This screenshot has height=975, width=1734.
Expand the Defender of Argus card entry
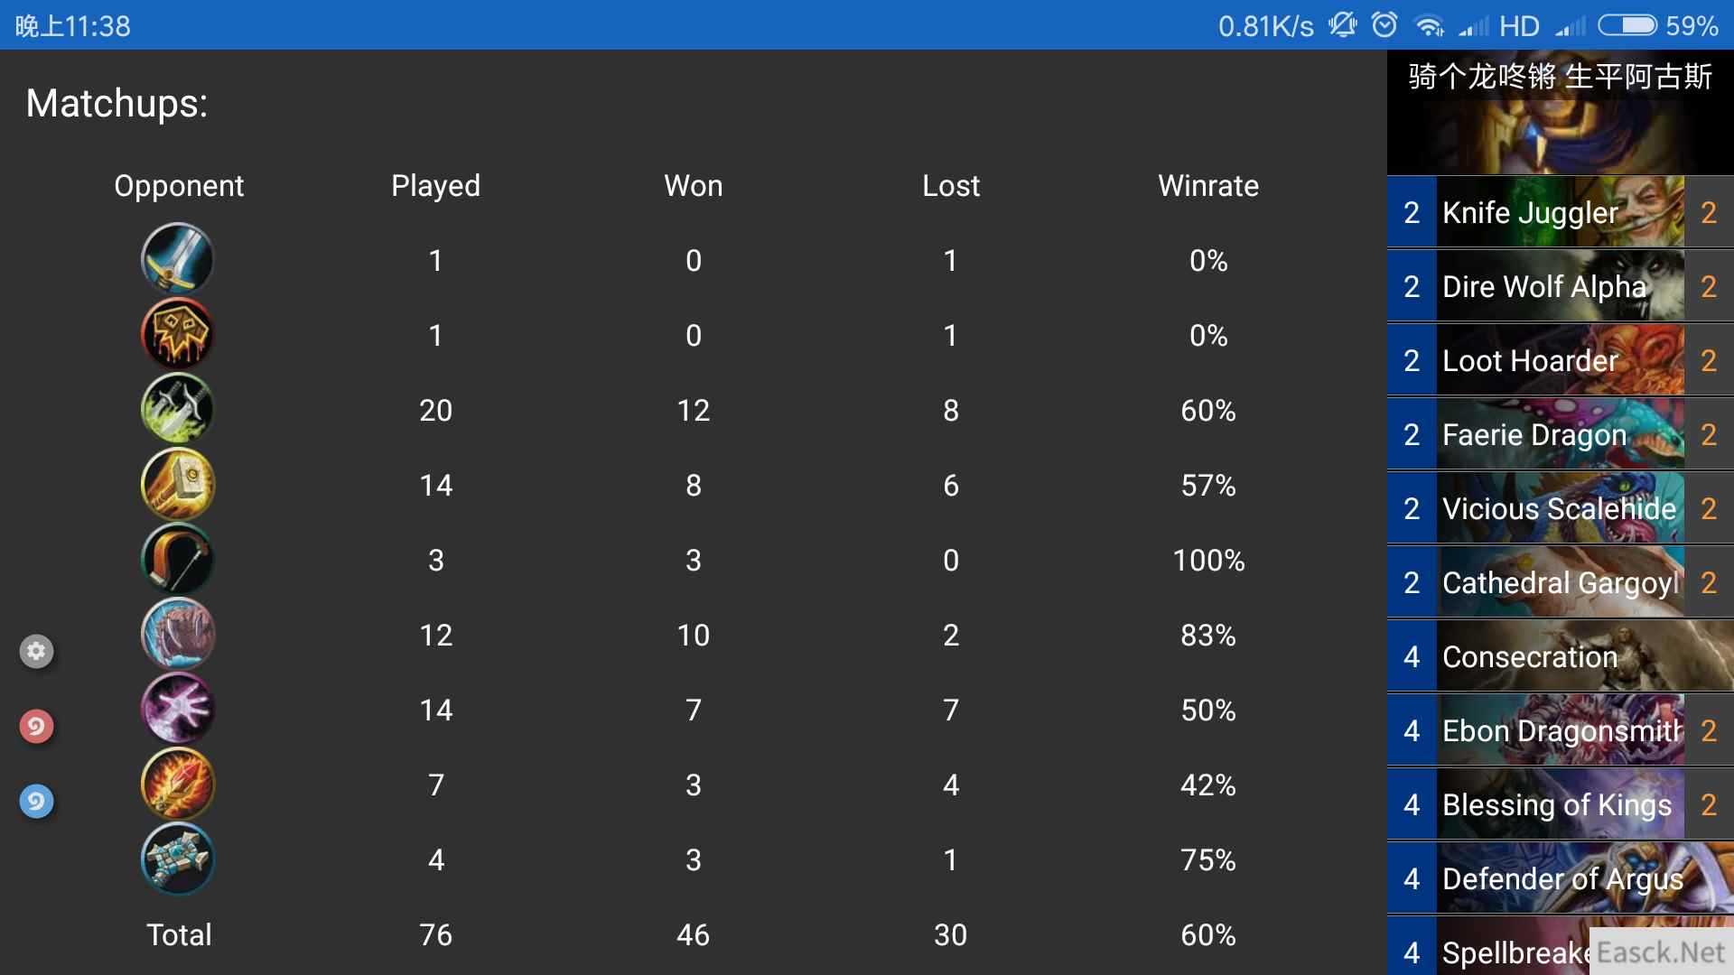coord(1560,878)
